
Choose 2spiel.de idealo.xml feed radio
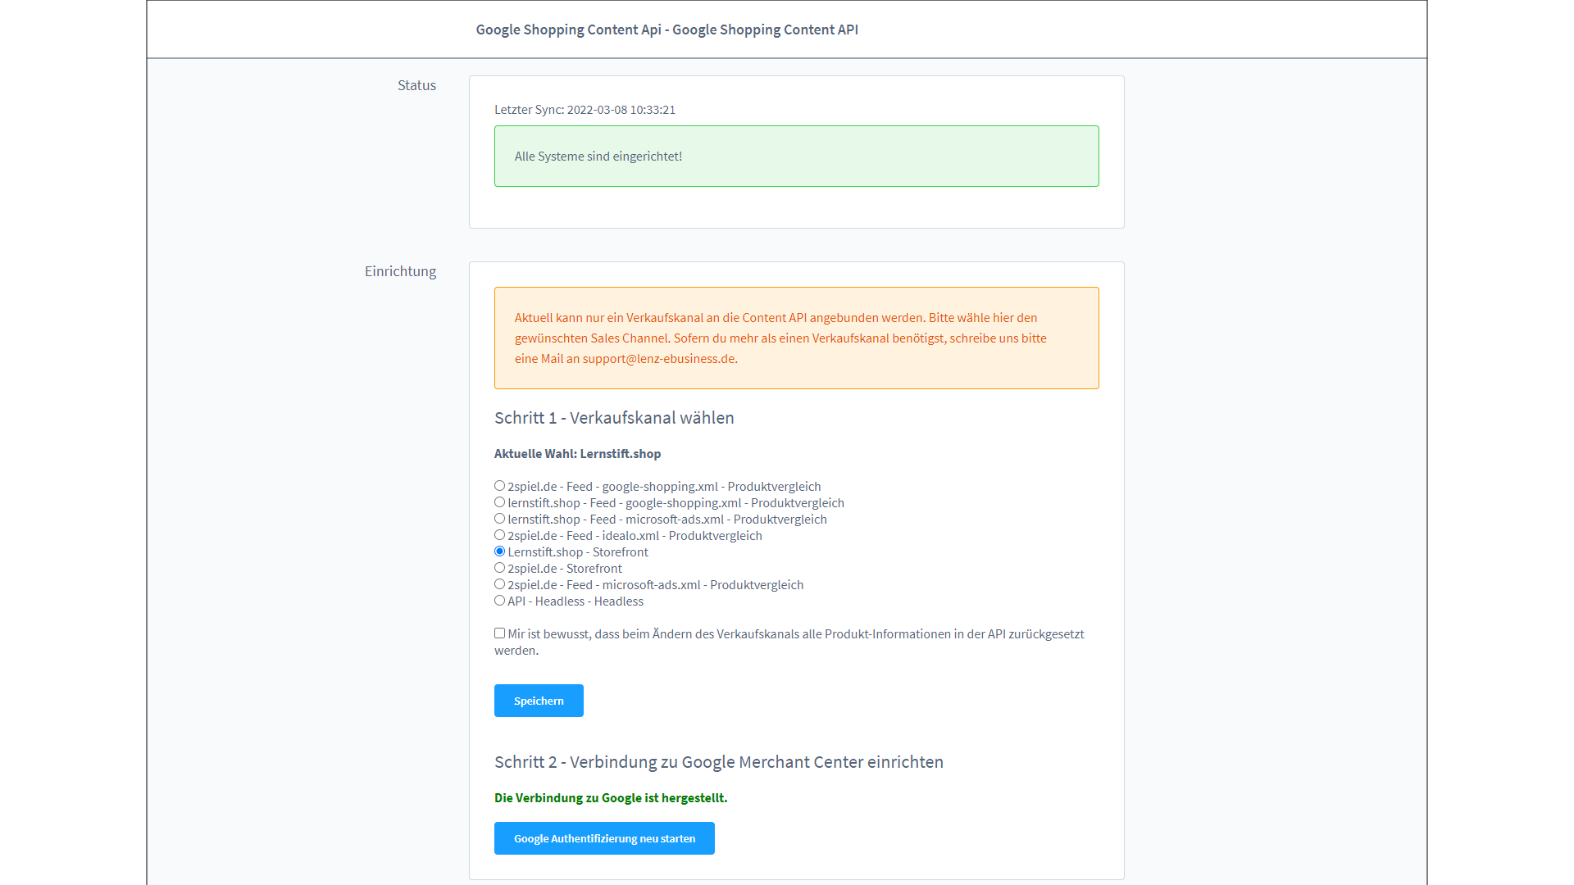(499, 535)
